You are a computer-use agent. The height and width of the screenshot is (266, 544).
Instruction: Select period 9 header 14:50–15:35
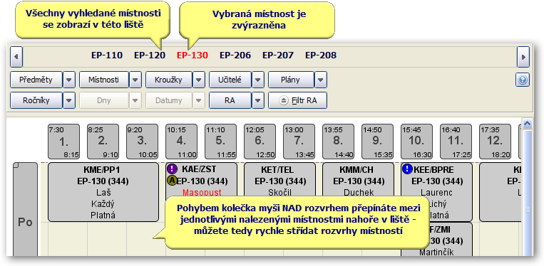point(377,142)
